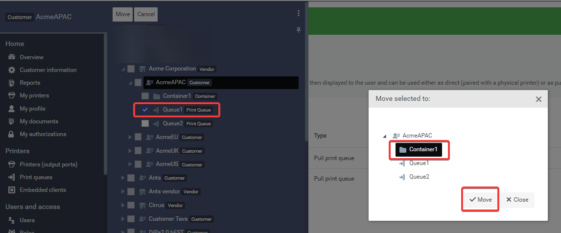Check the Queue2 print queue checkbox

pyautogui.click(x=145, y=123)
